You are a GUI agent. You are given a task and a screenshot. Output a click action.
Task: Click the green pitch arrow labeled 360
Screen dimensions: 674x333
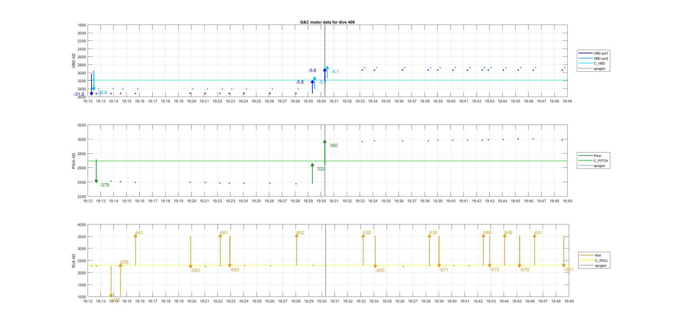[325, 153]
